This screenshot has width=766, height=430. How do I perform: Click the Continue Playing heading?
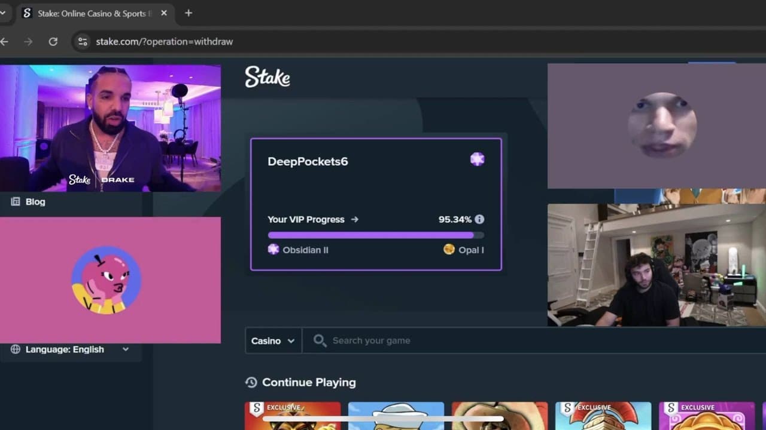(309, 382)
